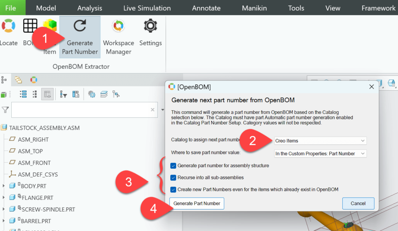
Task: Open the File menu
Action: tap(10, 8)
